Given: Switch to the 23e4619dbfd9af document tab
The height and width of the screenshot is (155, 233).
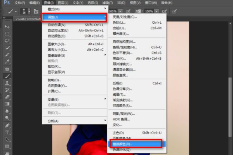Looking at the screenshot, I should pos(28,19).
